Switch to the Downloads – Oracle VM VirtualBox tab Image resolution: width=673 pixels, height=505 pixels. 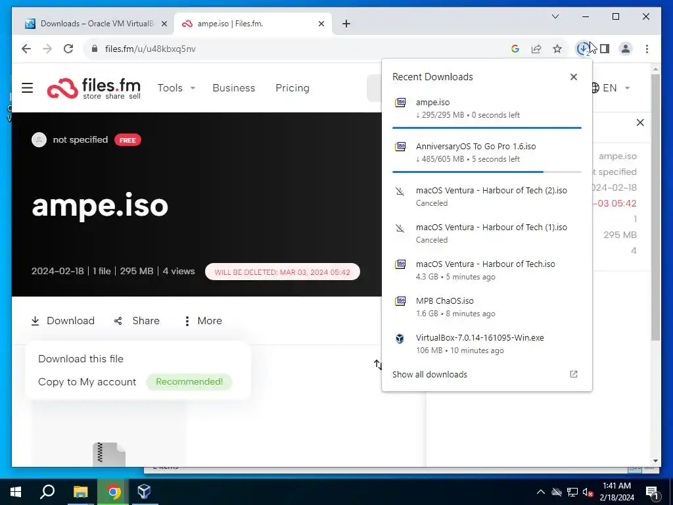pos(96,24)
